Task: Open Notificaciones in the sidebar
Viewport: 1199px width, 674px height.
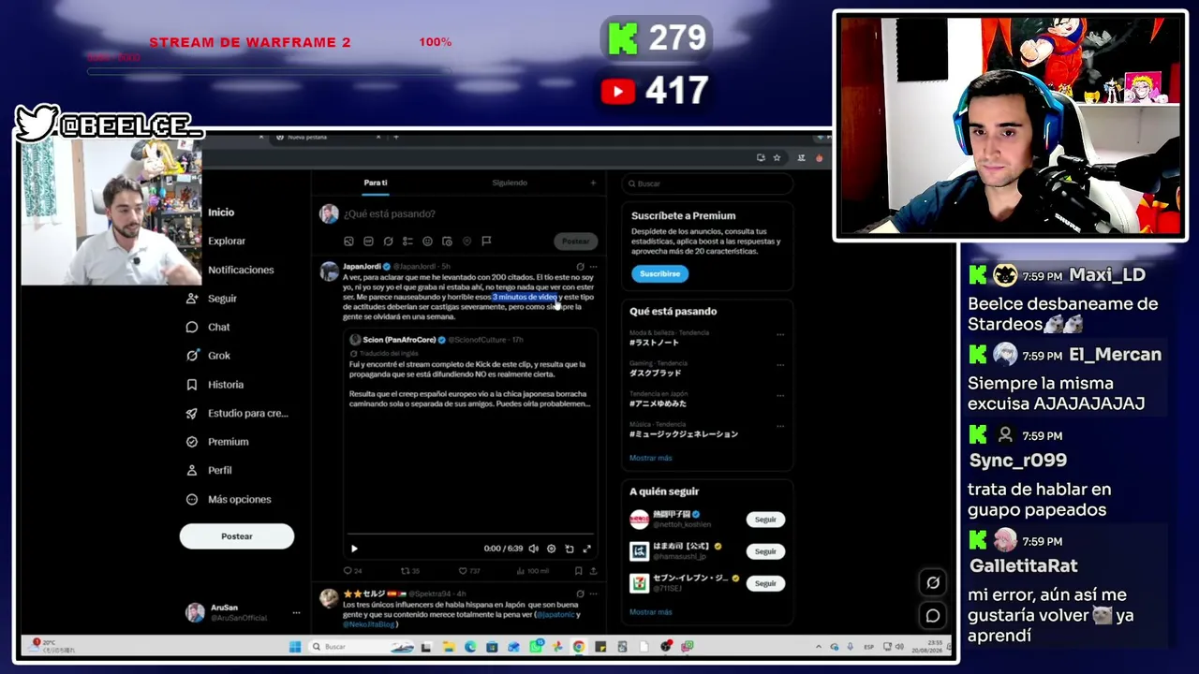Action: click(x=241, y=270)
